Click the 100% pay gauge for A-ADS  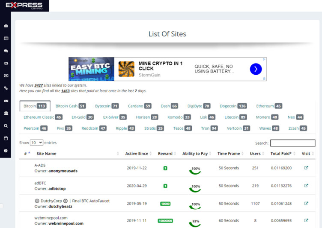coord(195,170)
